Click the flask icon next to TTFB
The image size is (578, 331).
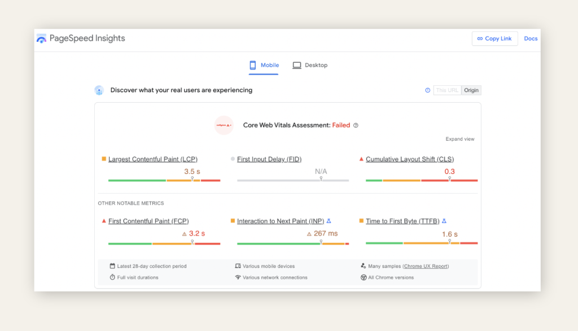[444, 221]
